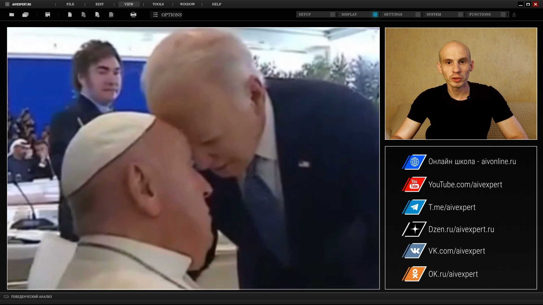Image resolution: width=543 pixels, height=305 pixels.
Task: Click the remove document icon
Action: [83, 15]
